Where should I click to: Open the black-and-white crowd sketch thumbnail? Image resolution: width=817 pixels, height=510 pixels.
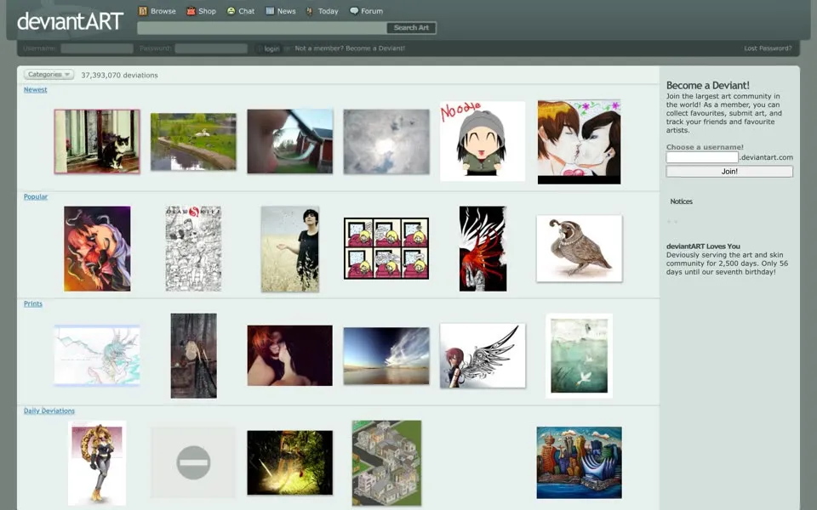pos(193,249)
